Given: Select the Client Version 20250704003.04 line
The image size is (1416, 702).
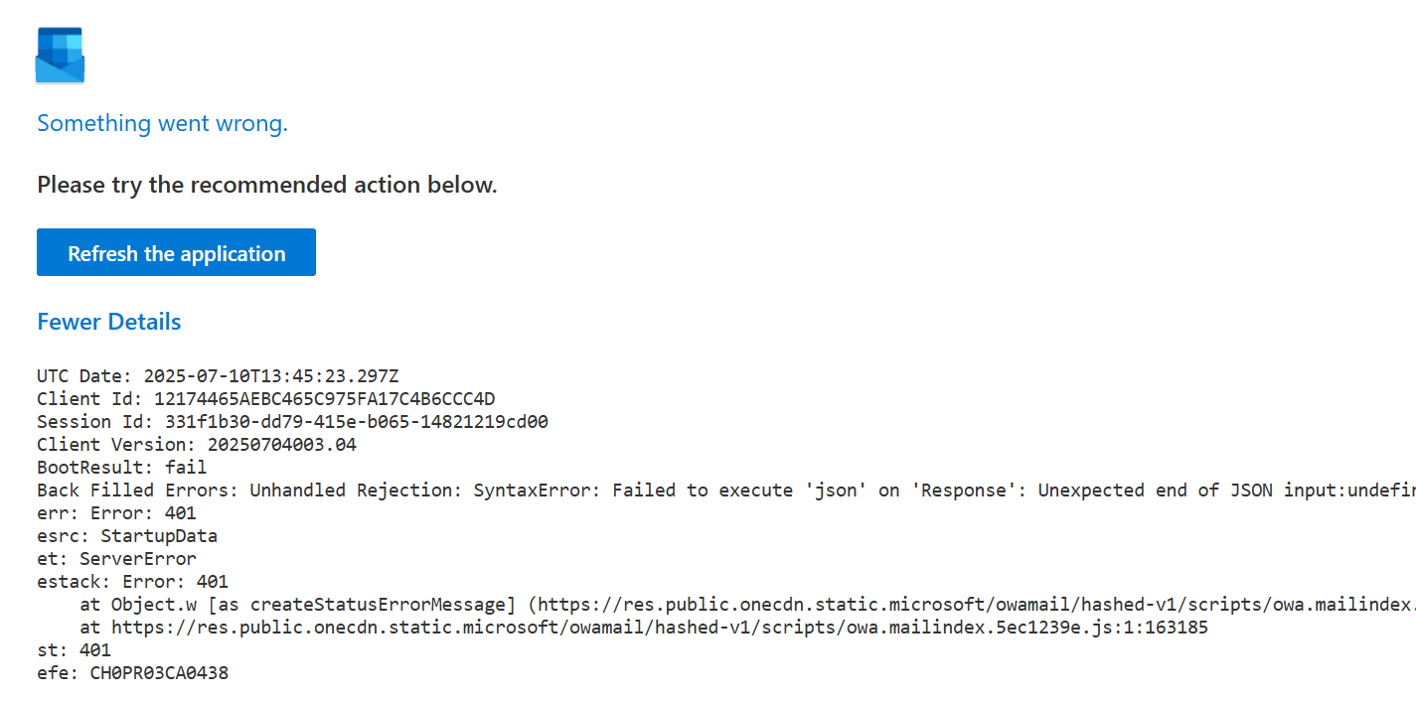Looking at the screenshot, I should point(197,445).
